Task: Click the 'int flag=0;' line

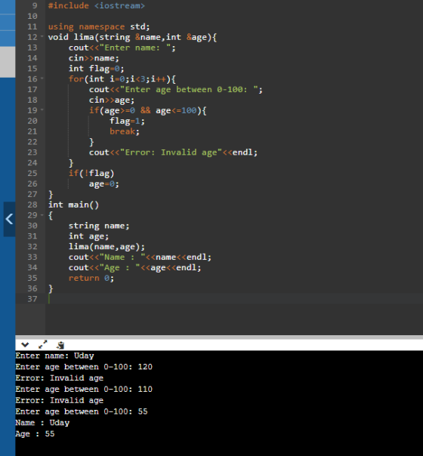Action: click(x=97, y=69)
